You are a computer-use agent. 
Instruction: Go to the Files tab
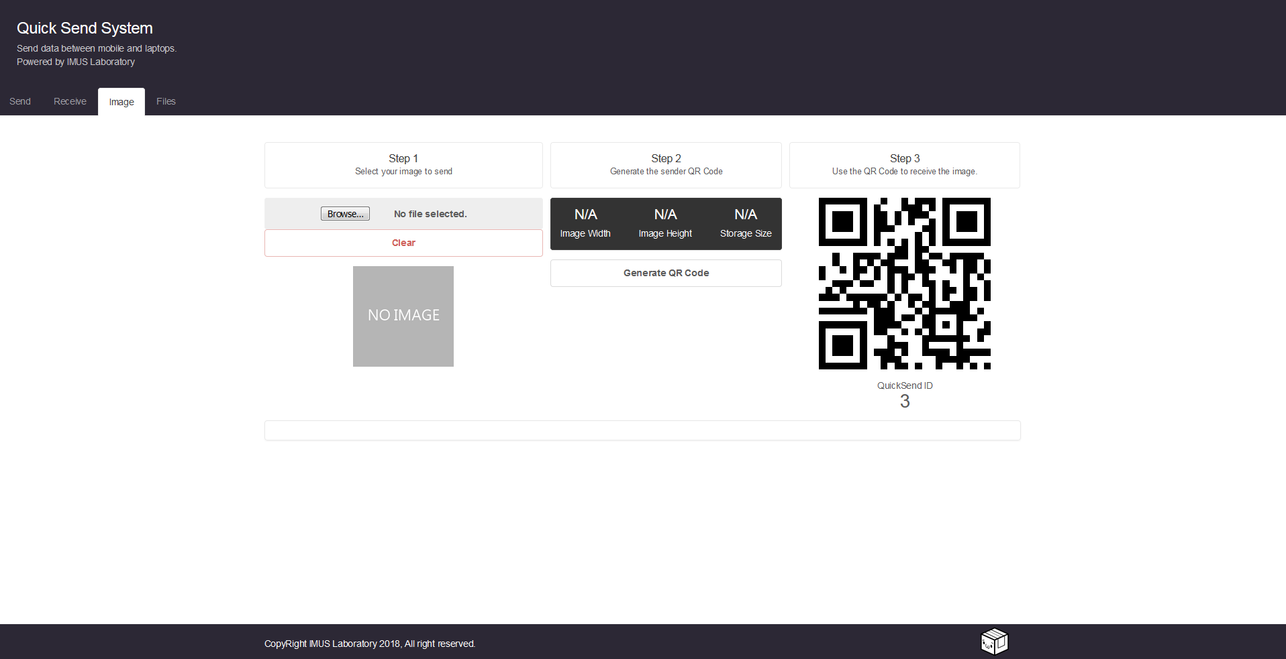coord(166,101)
